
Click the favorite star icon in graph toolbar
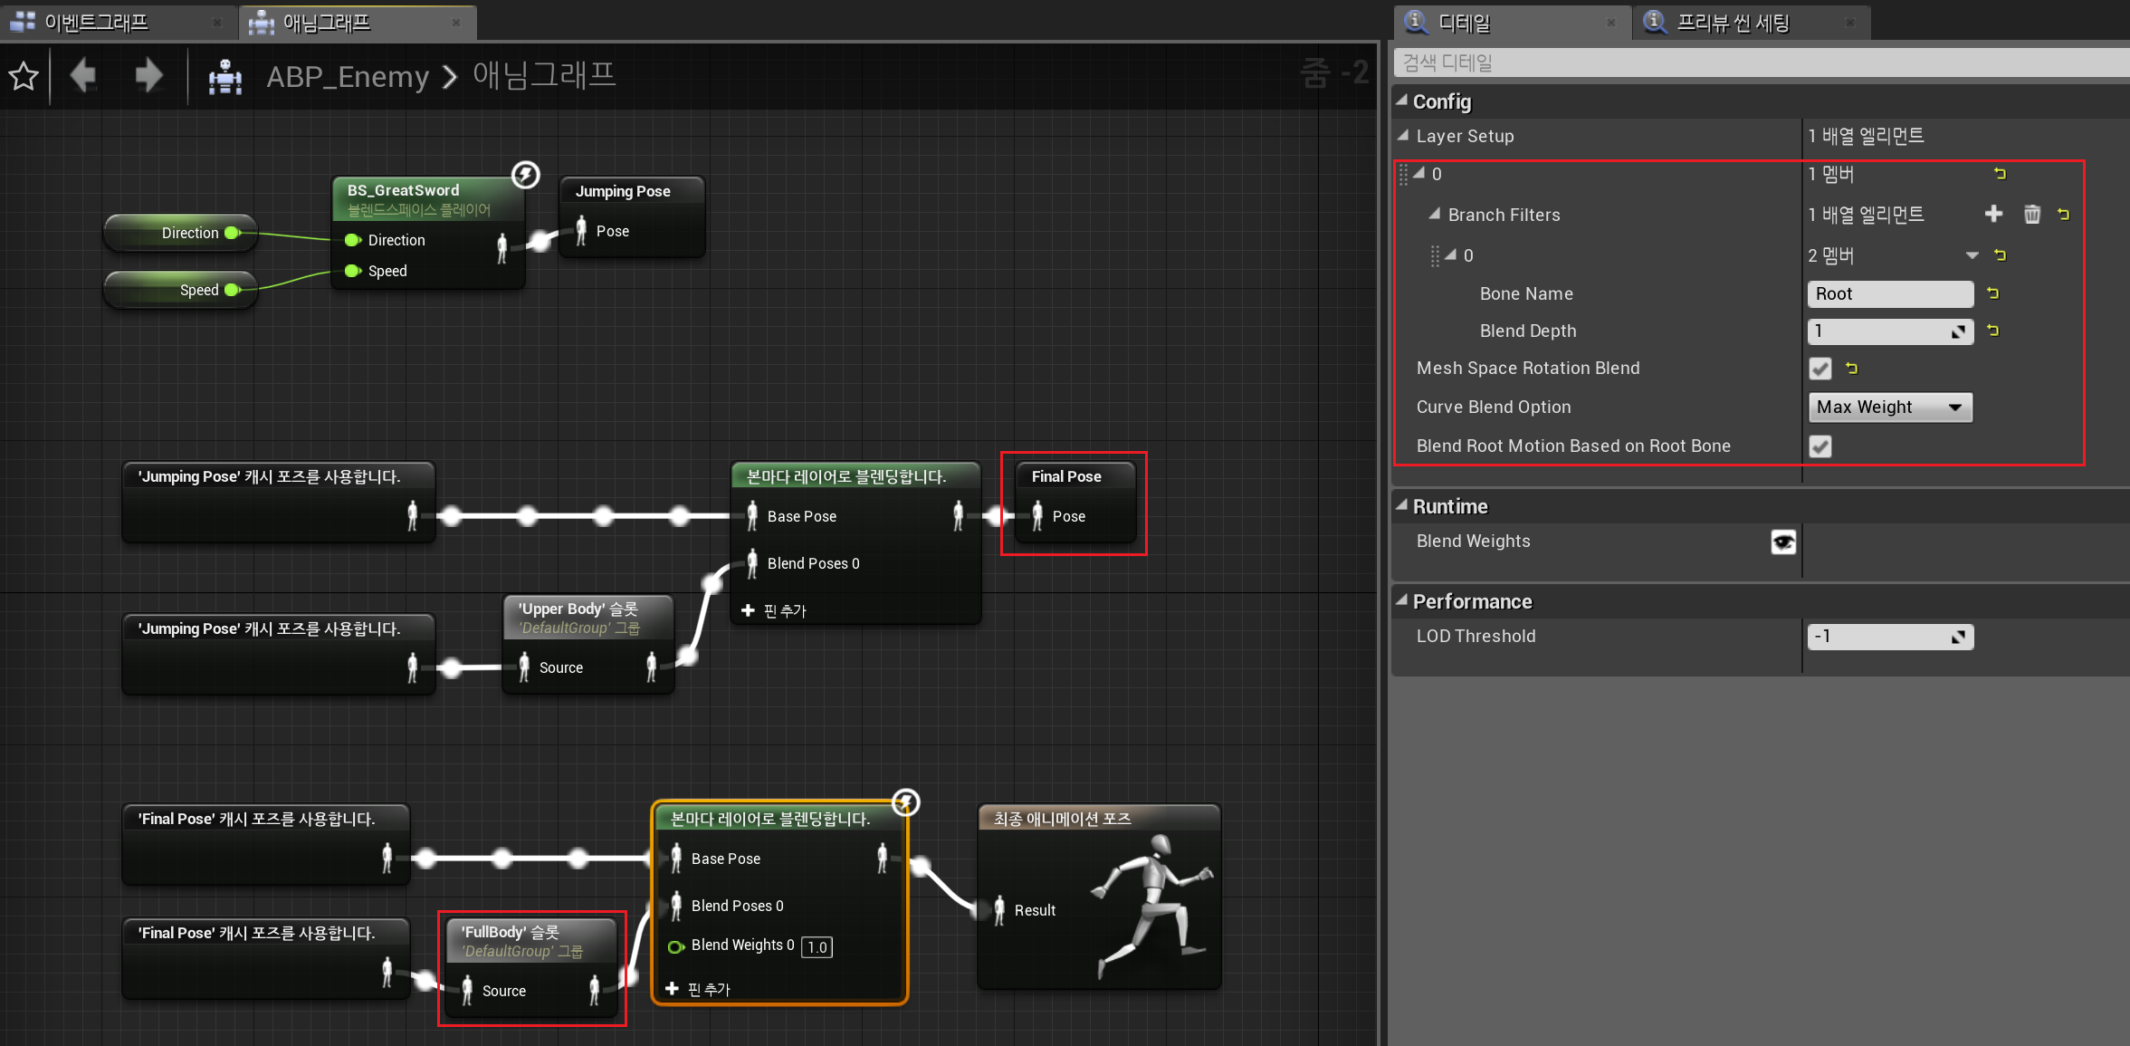(x=24, y=76)
